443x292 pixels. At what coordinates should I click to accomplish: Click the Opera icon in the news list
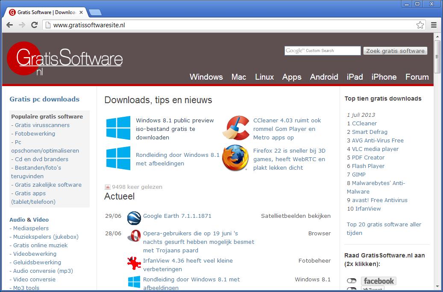click(x=134, y=236)
